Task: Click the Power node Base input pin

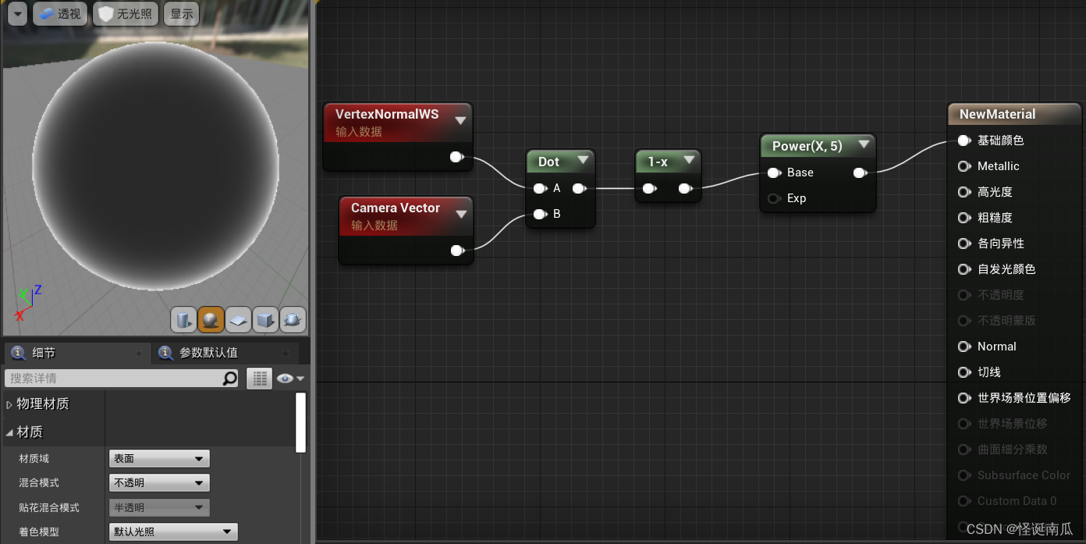Action: 774,172
